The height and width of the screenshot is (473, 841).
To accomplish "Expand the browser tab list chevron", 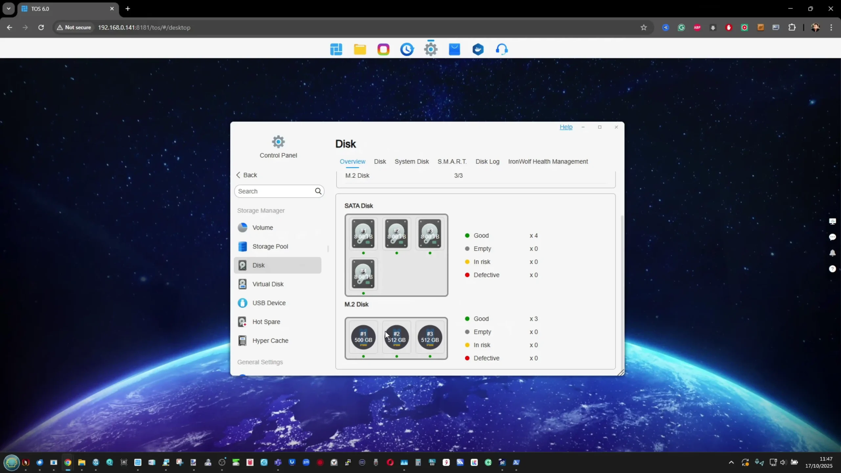I will pos(9,9).
